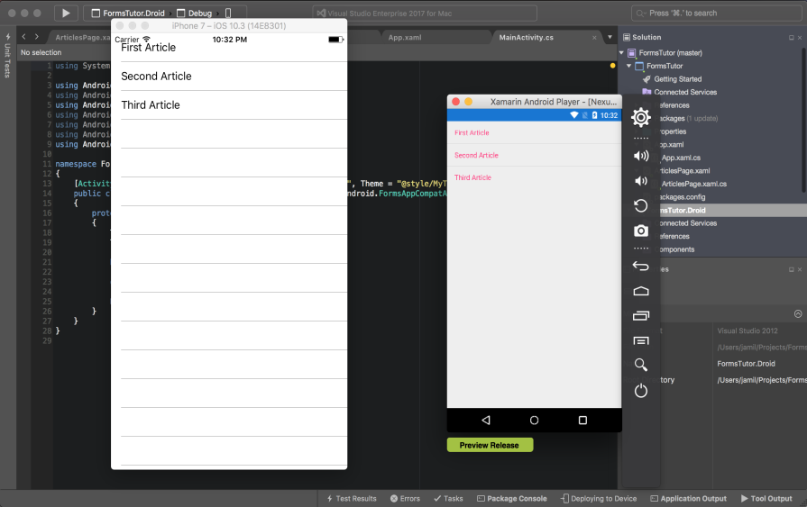Open the Application Output pad
The image size is (807, 507).
point(689,499)
